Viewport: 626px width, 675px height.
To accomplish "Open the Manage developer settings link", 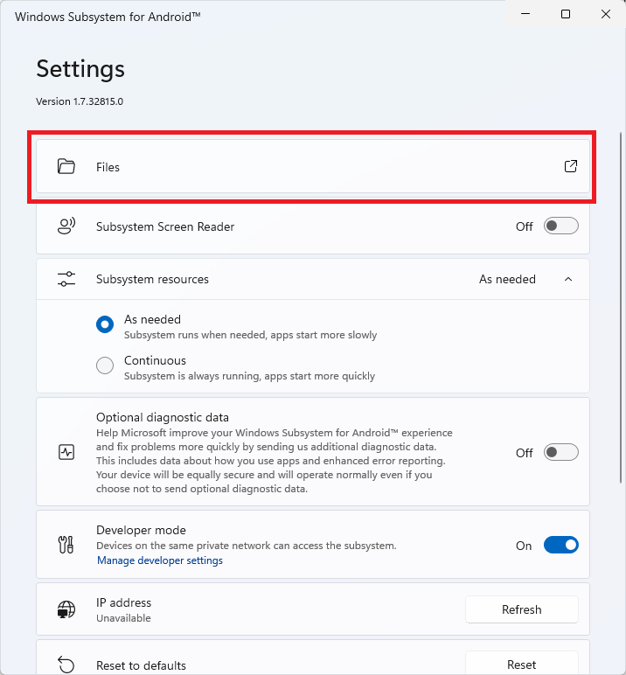I will click(160, 560).
